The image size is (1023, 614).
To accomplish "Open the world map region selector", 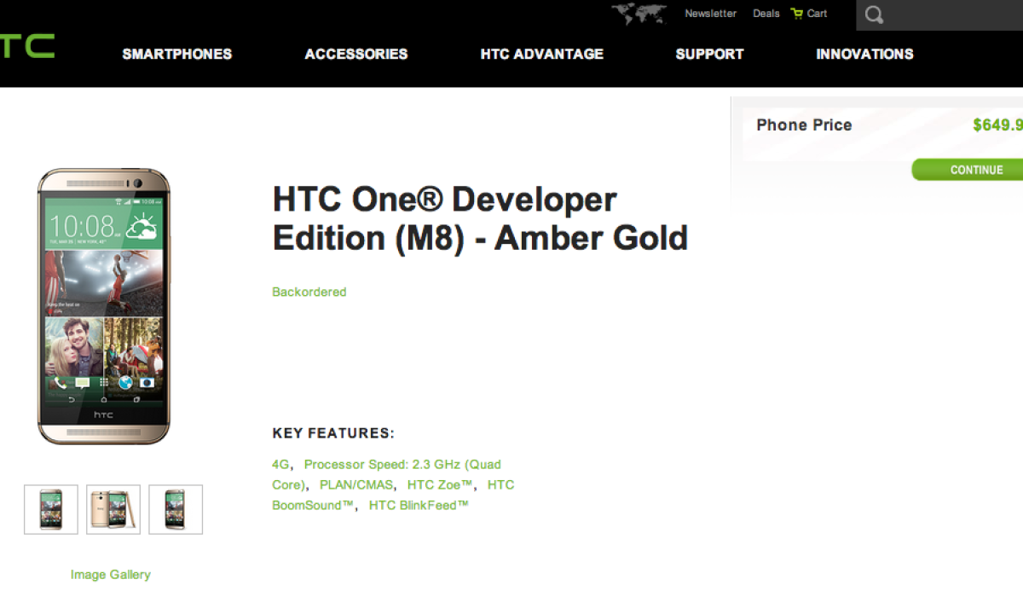I will (639, 14).
